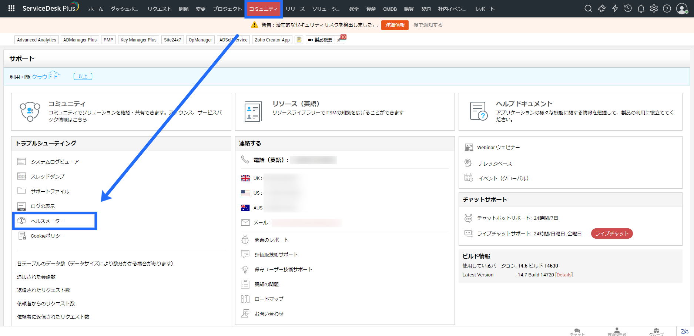Image resolution: width=694 pixels, height=336 pixels.
Task: Open the レポート tab
Action: [x=485, y=9]
